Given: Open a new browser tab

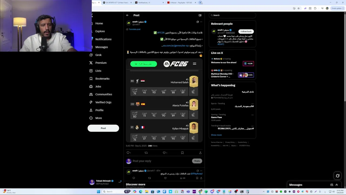Looking at the screenshot, I should [x=200, y=3].
